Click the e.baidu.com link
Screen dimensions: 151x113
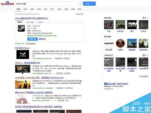108,89
